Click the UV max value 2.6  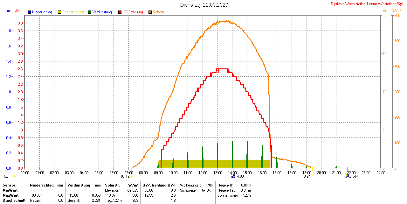coord(173,195)
